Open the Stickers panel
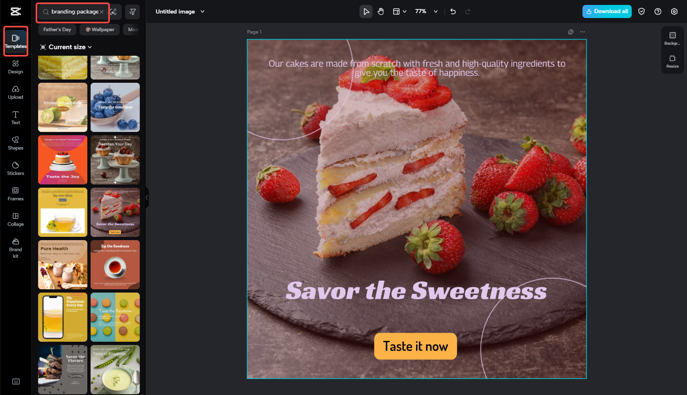The width and height of the screenshot is (687, 395). tap(16, 168)
